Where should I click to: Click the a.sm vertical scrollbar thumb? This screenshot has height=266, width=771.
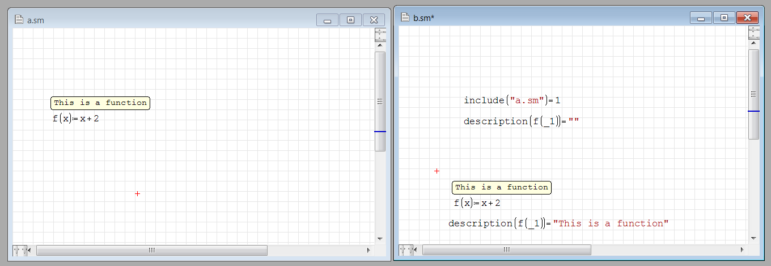pos(380,101)
